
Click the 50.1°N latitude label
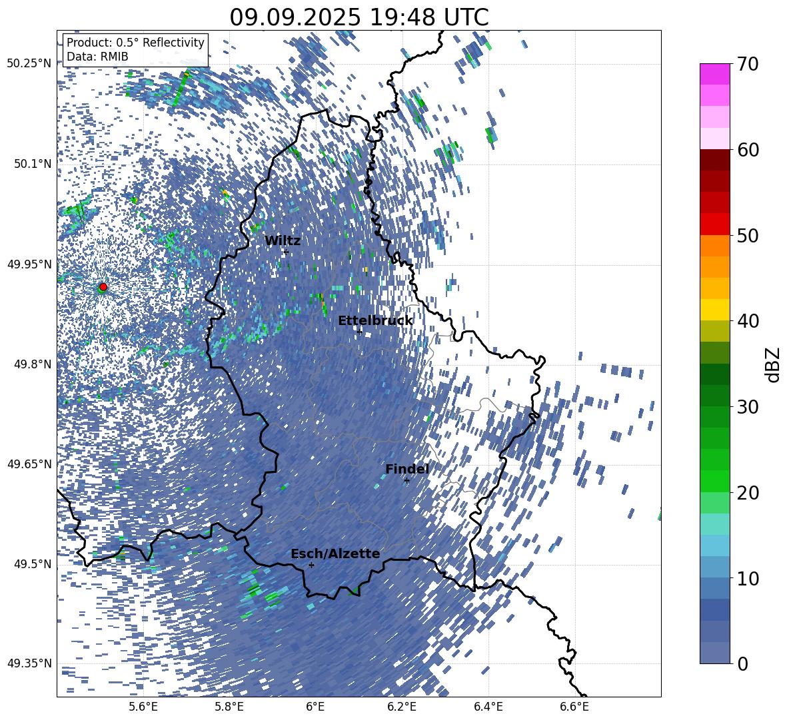point(32,164)
